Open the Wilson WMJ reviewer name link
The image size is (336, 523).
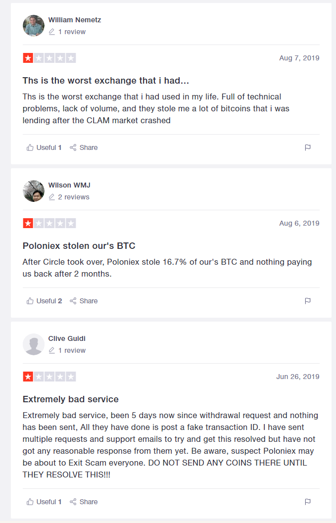point(69,185)
